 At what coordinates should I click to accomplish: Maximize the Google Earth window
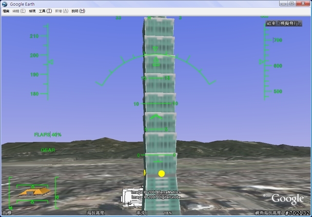[x=292, y=3]
